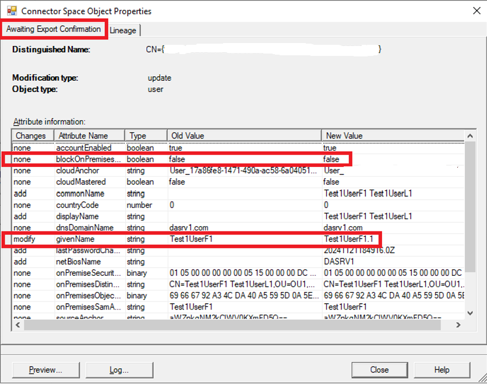Click the vertical scrollbar thumb

coord(470,207)
